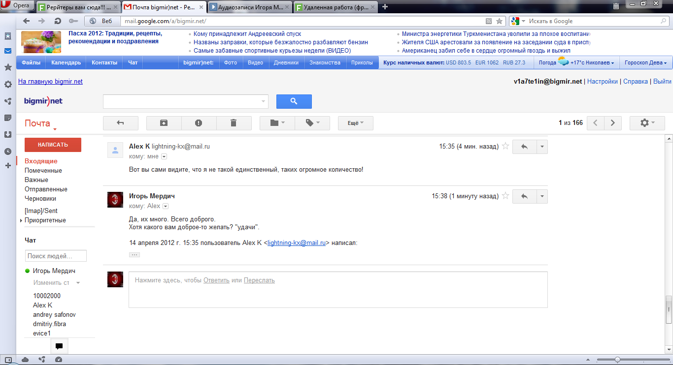Open the Знакомства bigmir link
673x365 pixels.
point(325,63)
